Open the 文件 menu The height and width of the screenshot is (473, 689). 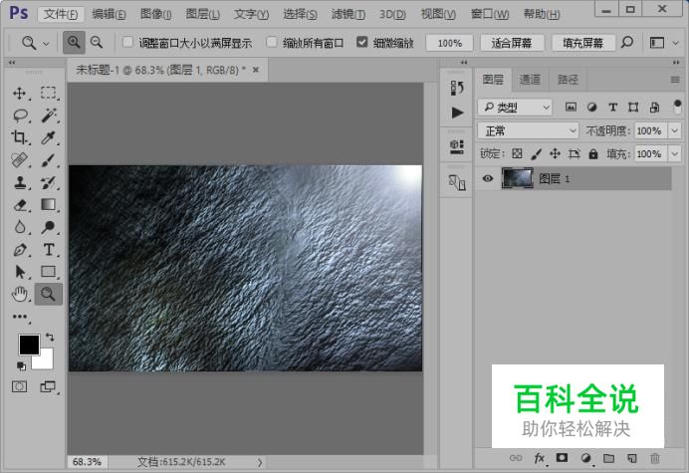point(61,14)
